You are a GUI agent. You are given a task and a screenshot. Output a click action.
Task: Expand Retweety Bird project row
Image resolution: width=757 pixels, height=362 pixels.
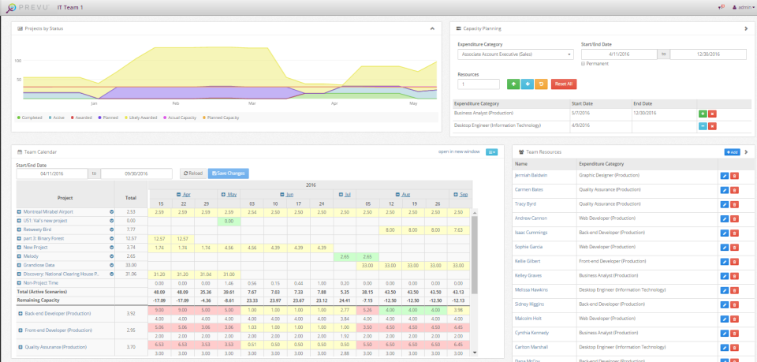pos(19,230)
